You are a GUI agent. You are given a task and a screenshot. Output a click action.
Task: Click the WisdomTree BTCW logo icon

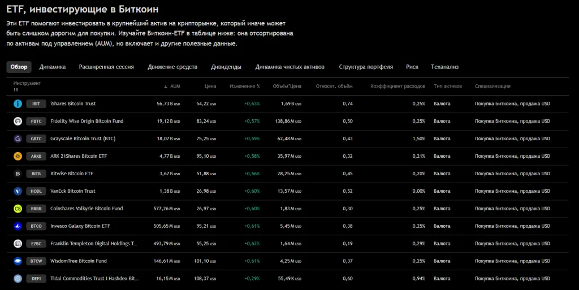(x=18, y=261)
